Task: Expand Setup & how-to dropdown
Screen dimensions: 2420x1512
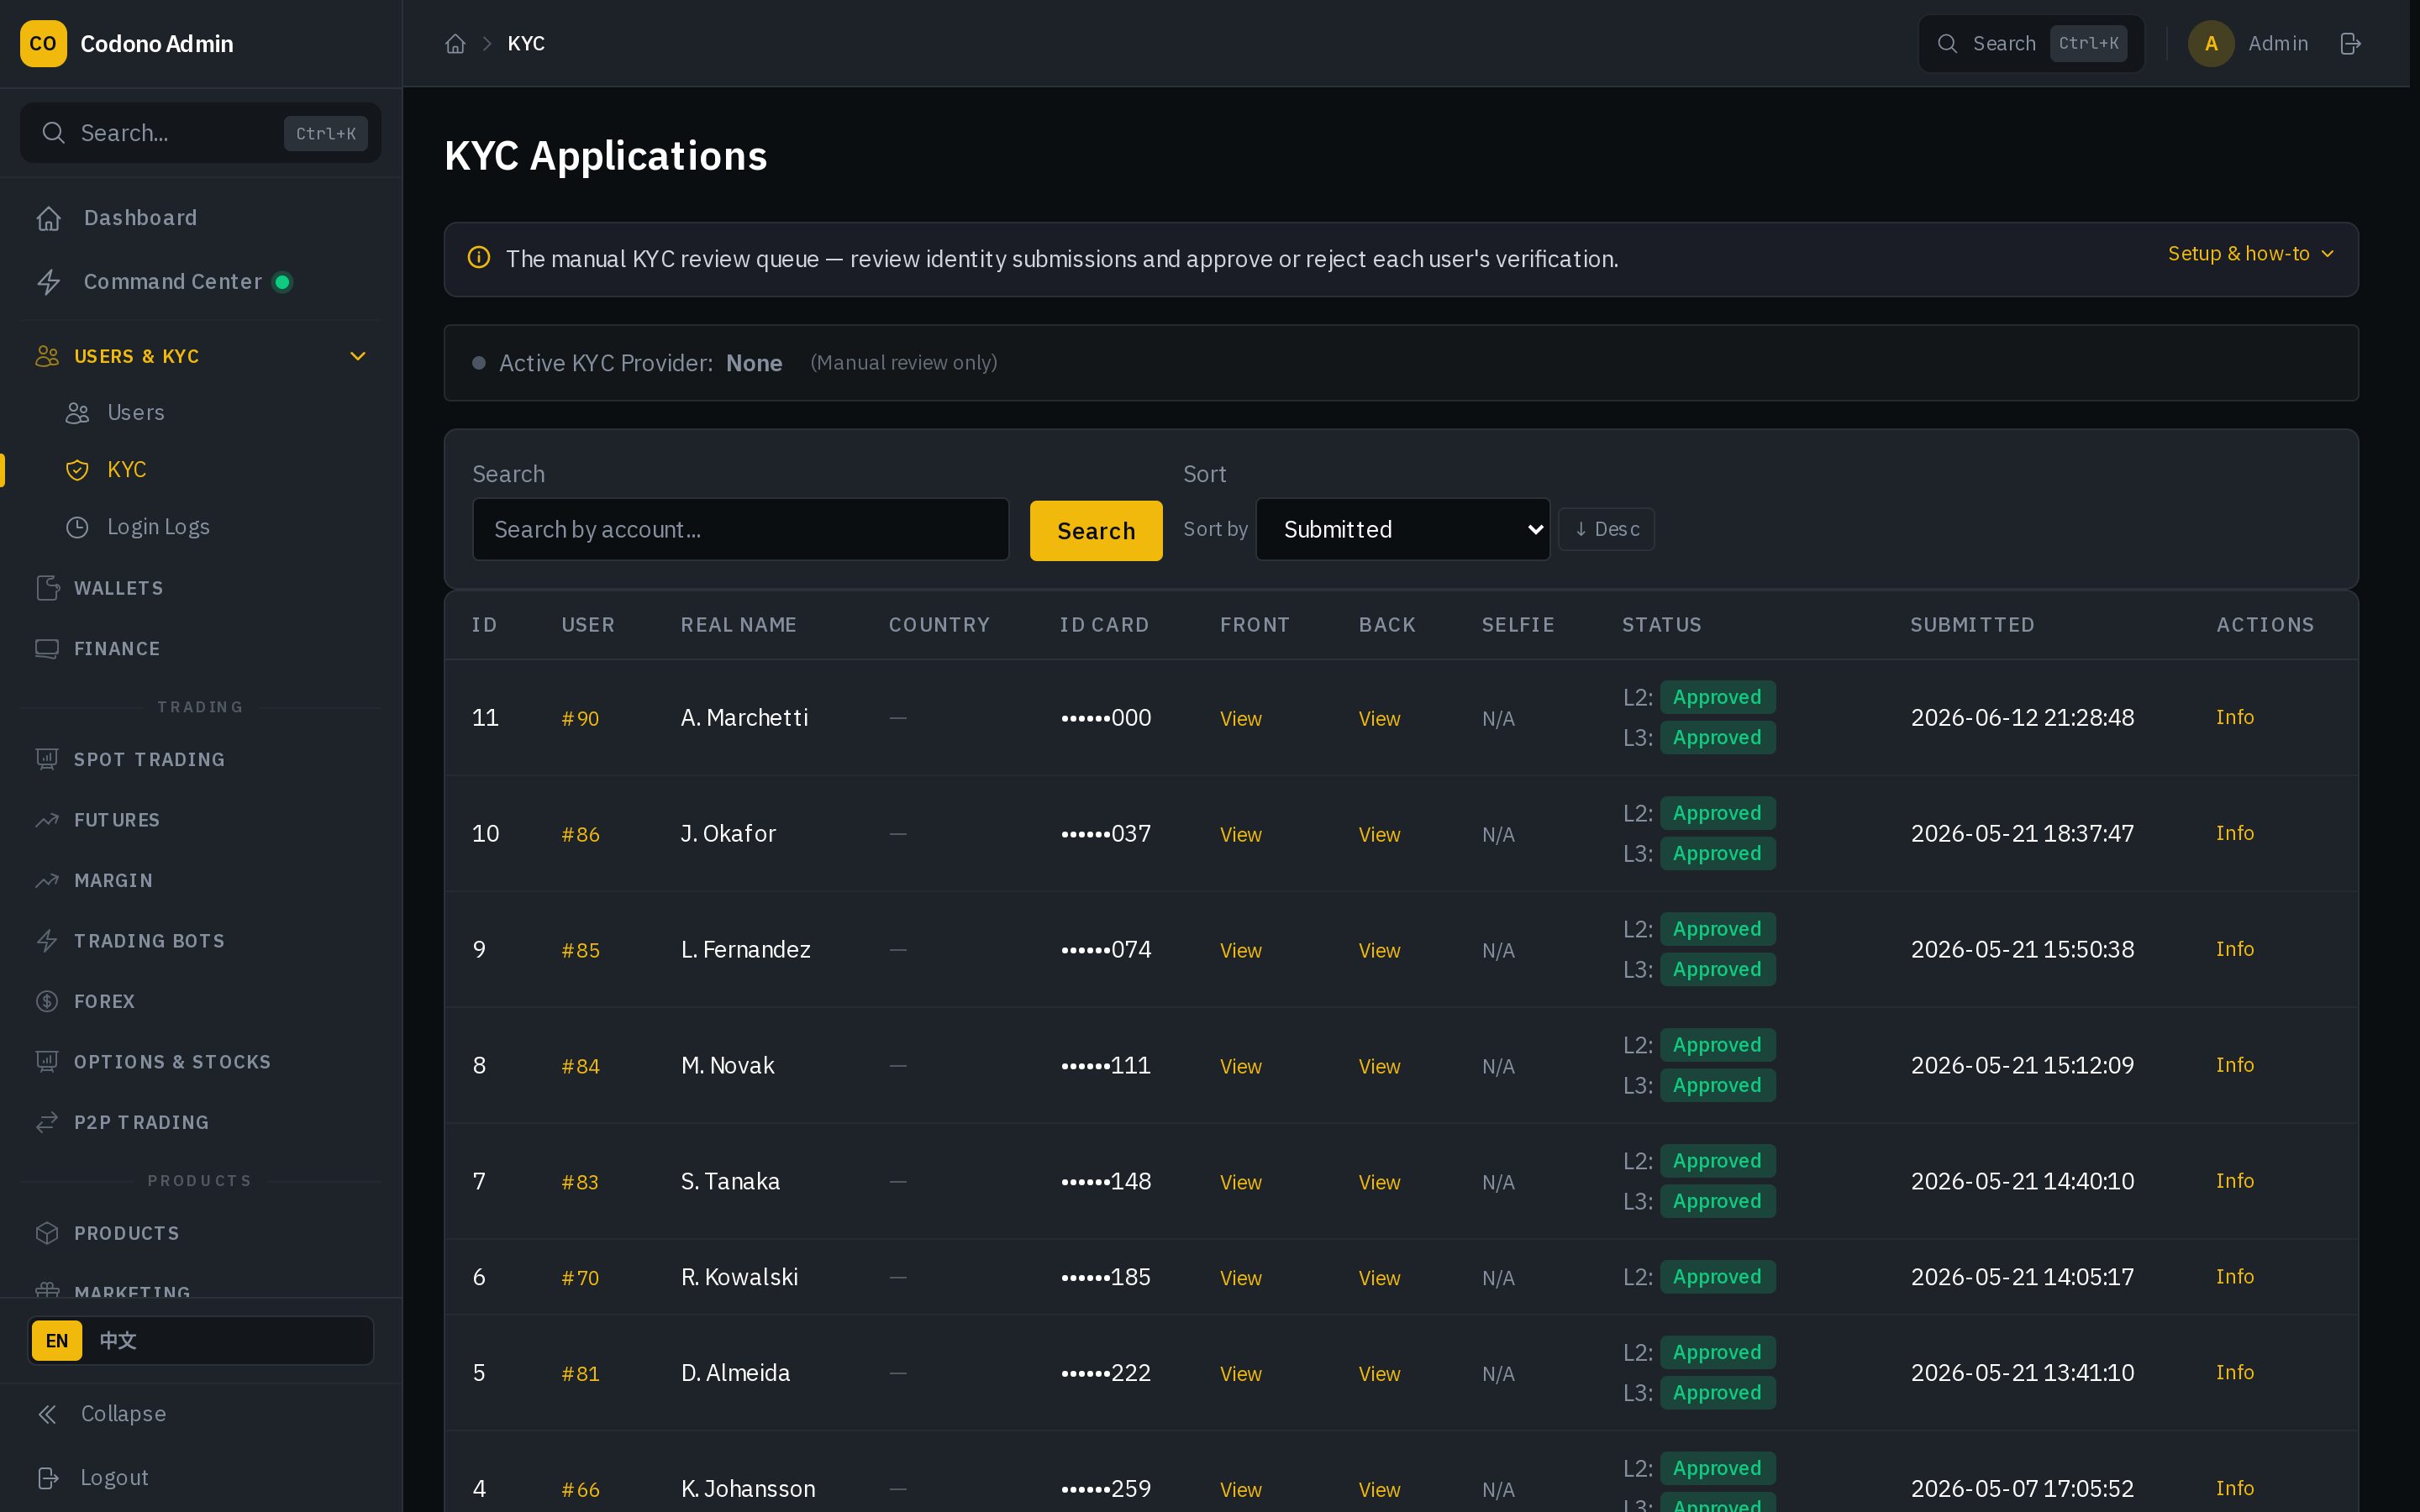Action: point(2250,254)
